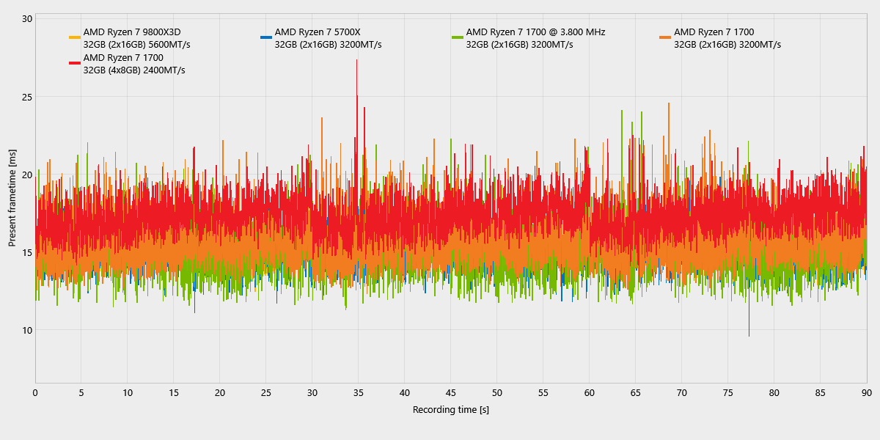Select the AMD Ryzen 7 9800X3D legend label
The width and height of the screenshot is (880, 440).
[x=132, y=32]
